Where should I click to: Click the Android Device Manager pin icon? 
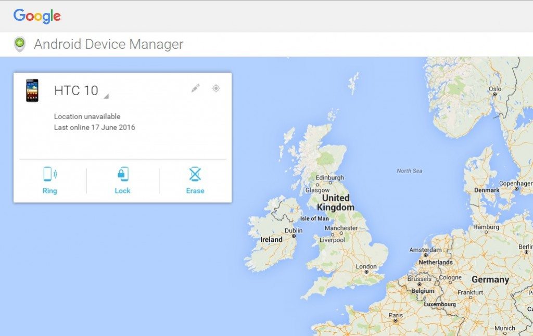pos(20,44)
